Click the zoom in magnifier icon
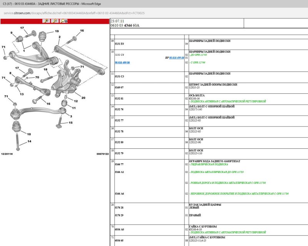This screenshot has height=246, width=308. pyautogui.click(x=46, y=21)
